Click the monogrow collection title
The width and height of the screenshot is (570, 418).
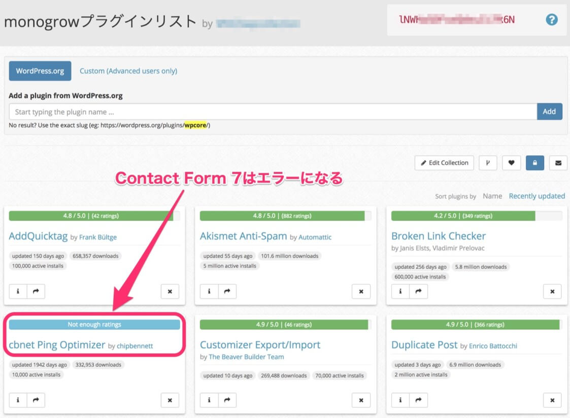[x=100, y=22]
